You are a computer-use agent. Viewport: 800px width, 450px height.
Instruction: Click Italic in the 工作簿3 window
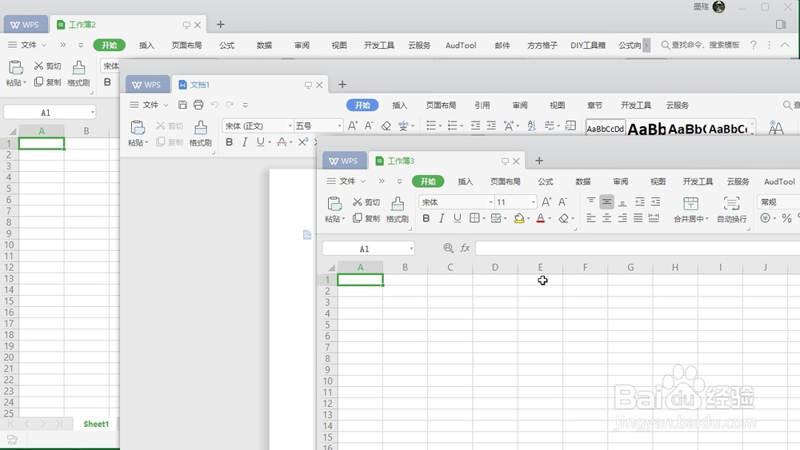(x=442, y=219)
